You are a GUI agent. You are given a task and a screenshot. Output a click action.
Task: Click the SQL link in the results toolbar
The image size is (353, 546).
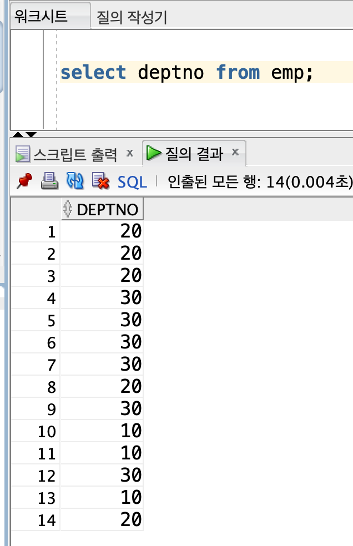coord(132,182)
